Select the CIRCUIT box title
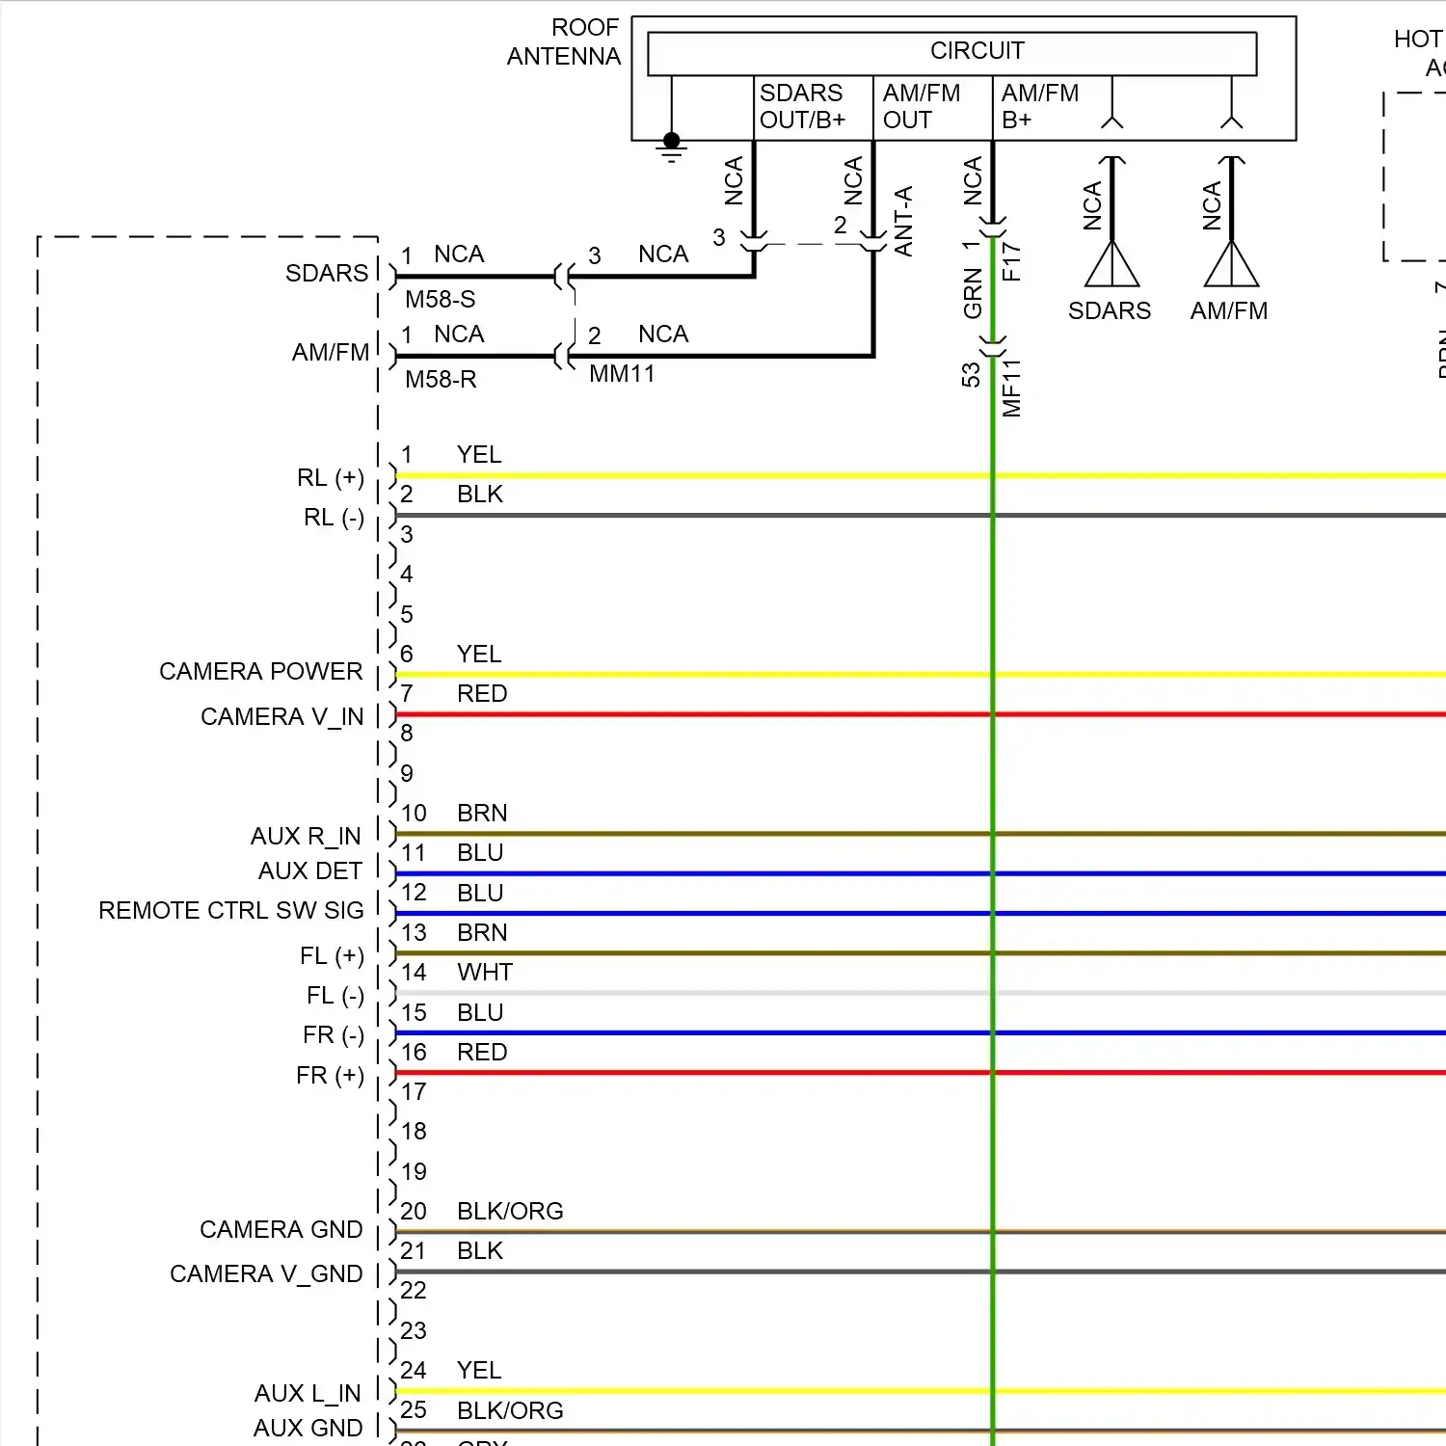 (x=977, y=50)
